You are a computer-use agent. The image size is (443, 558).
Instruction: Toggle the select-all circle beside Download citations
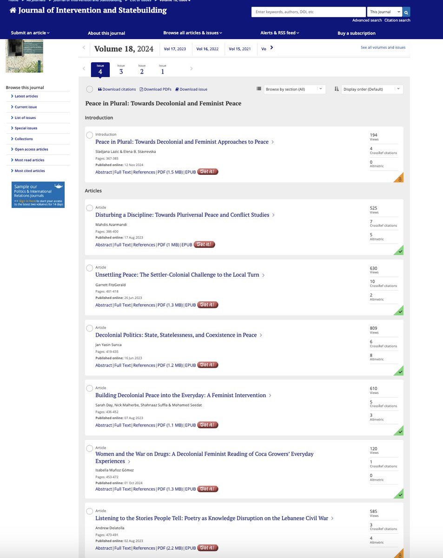(x=90, y=89)
